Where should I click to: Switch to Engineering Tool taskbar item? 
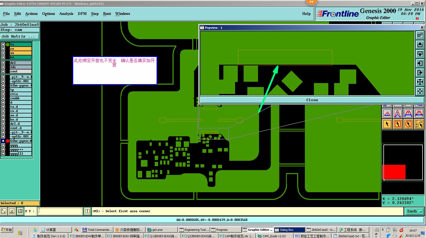click(194, 230)
